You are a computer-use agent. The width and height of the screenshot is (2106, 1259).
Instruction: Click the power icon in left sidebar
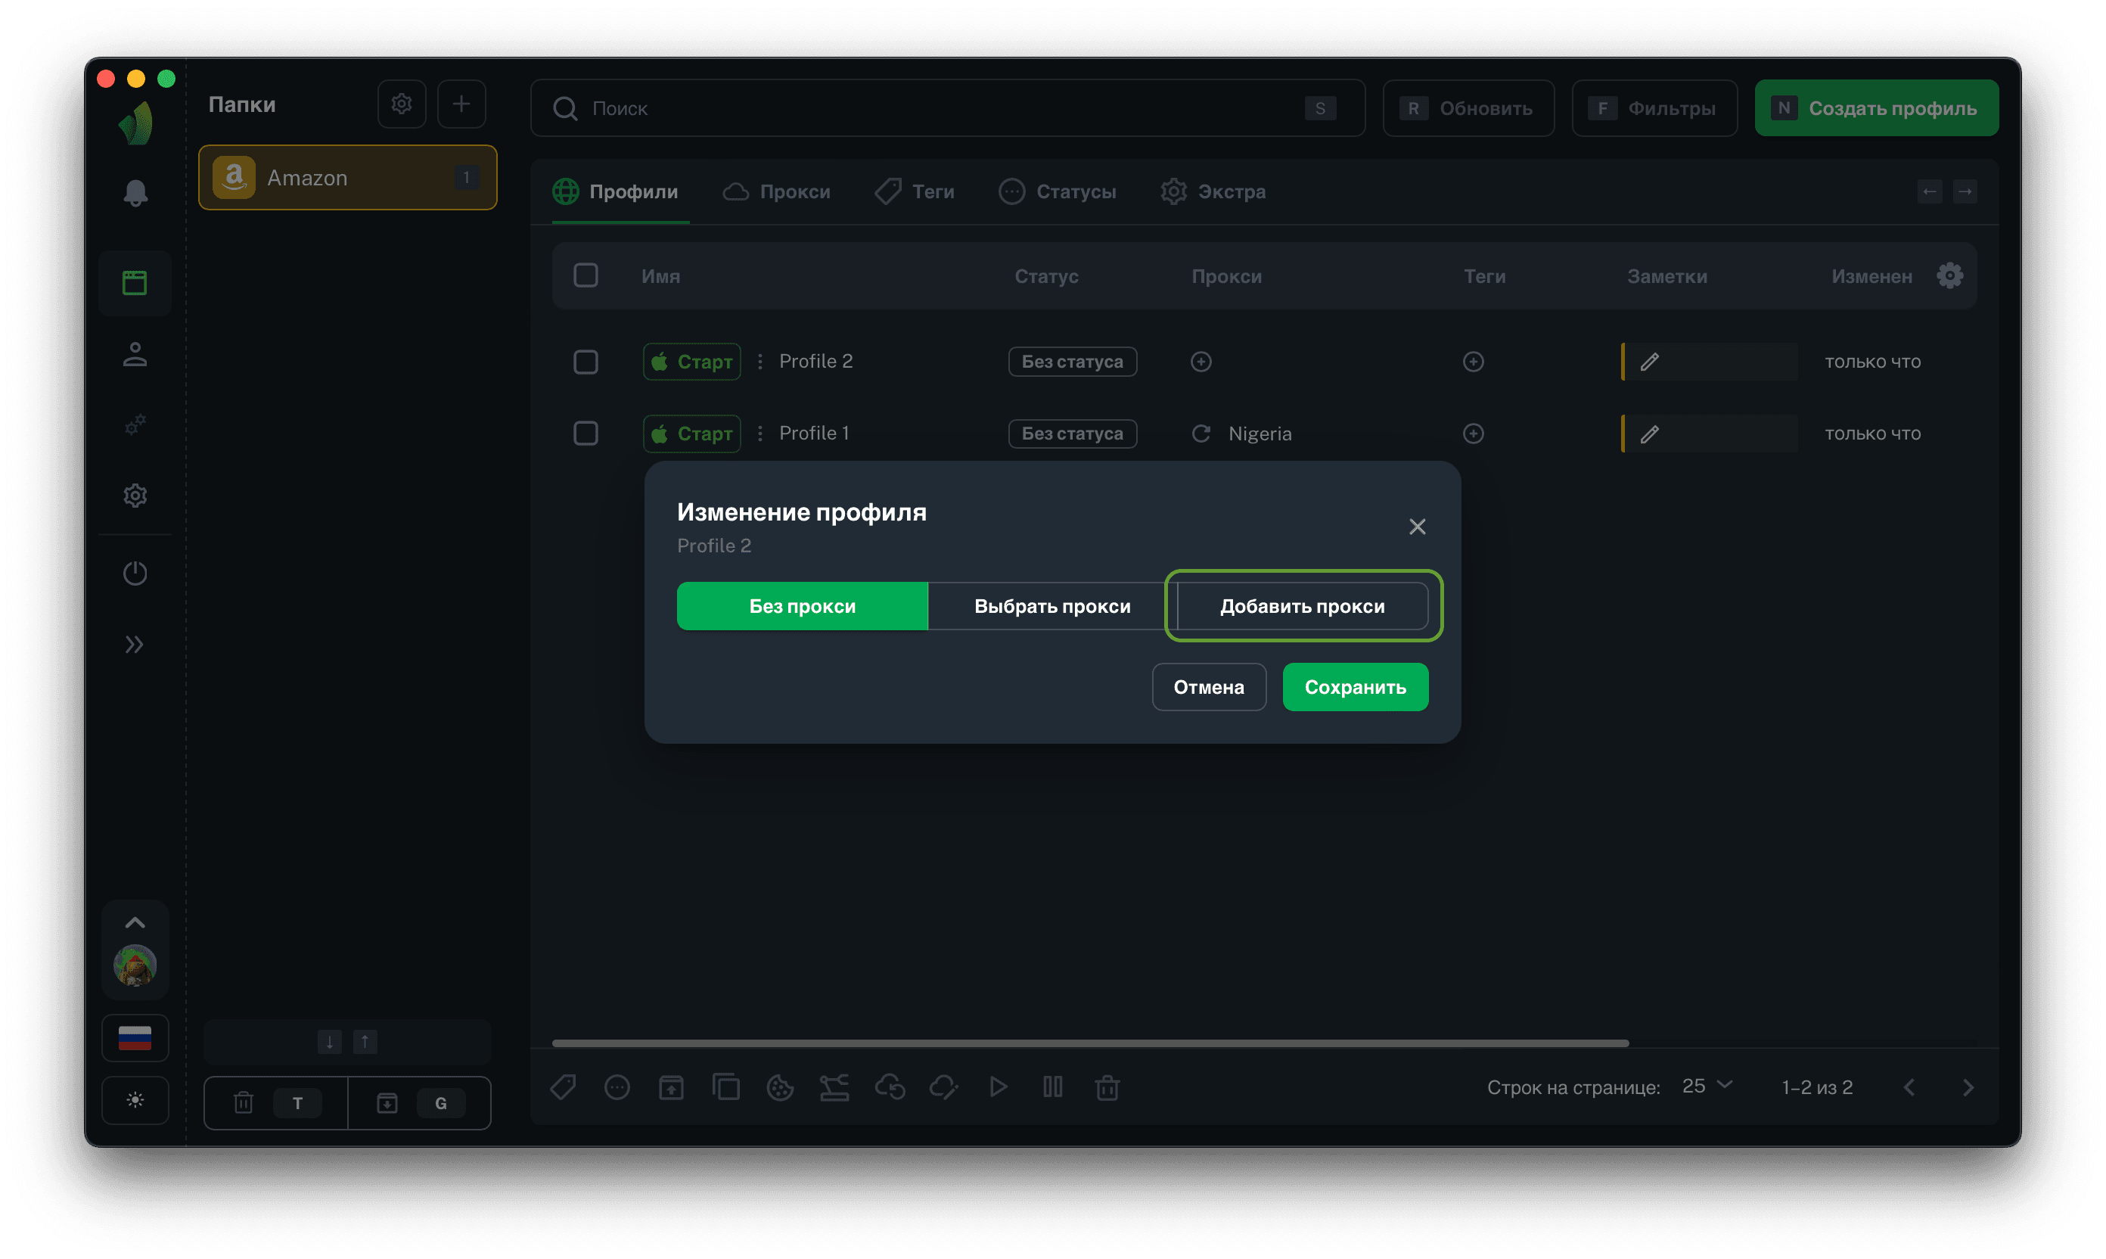[135, 574]
